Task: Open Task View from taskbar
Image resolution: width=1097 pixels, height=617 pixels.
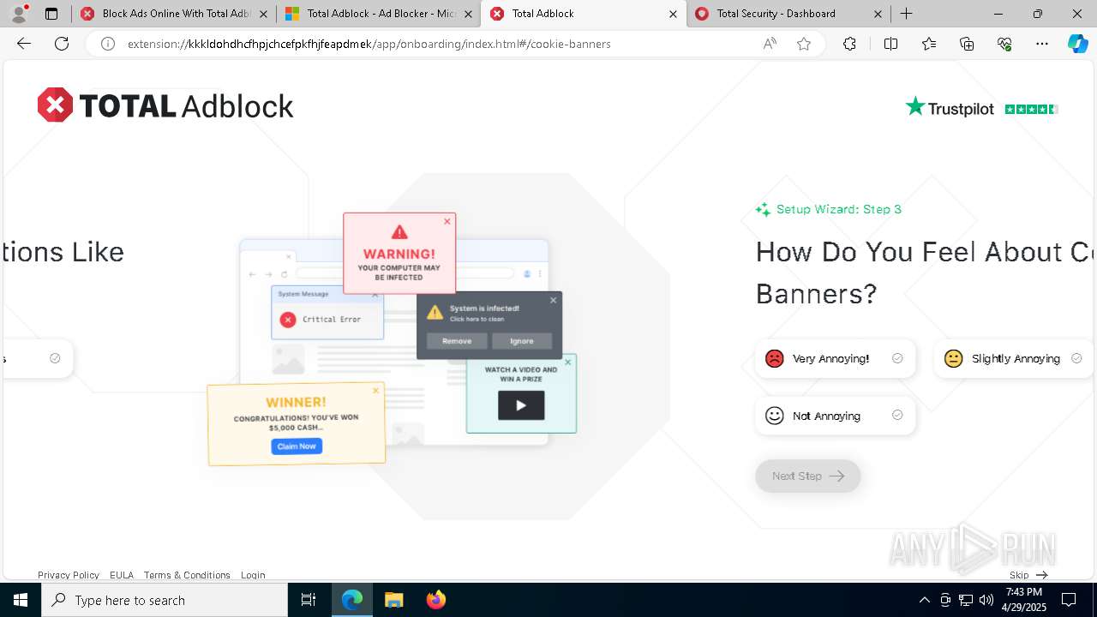Action: 309,600
